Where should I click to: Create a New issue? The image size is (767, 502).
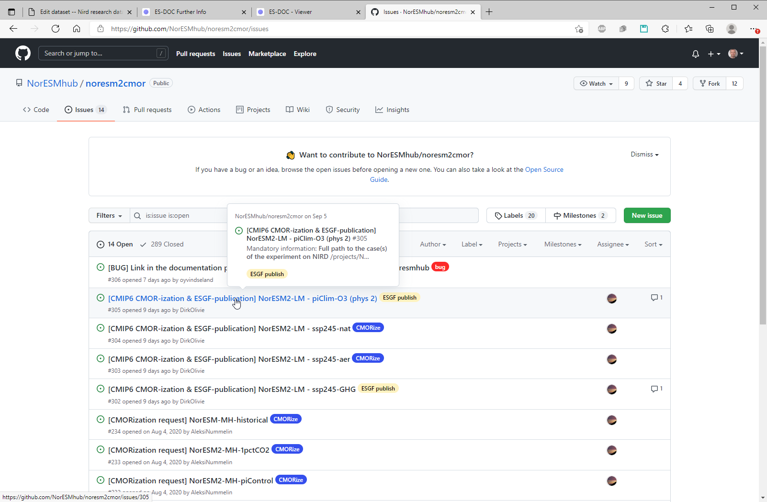(x=647, y=216)
